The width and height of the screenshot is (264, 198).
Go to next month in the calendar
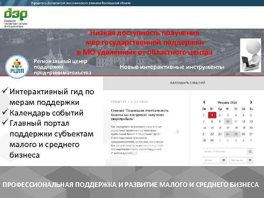pyautogui.click(x=251, y=102)
